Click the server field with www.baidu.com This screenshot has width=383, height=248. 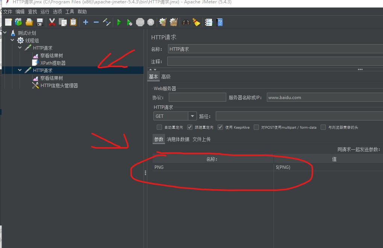325,97
